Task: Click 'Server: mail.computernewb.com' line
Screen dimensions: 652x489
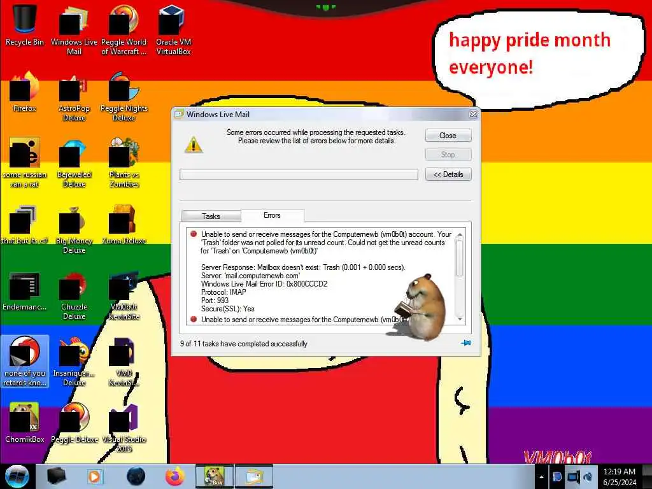Action: click(250, 276)
